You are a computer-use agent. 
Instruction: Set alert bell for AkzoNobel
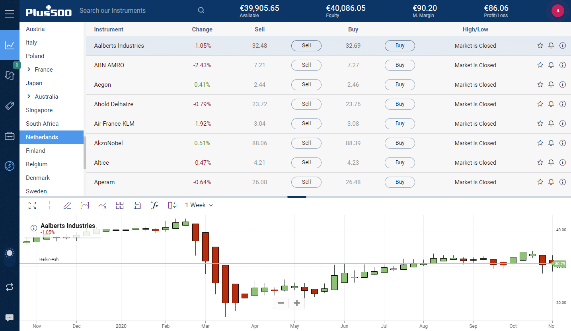tap(551, 143)
